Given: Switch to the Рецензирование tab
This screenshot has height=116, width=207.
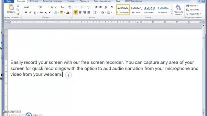Looking at the screenshot, I should point(102,1).
